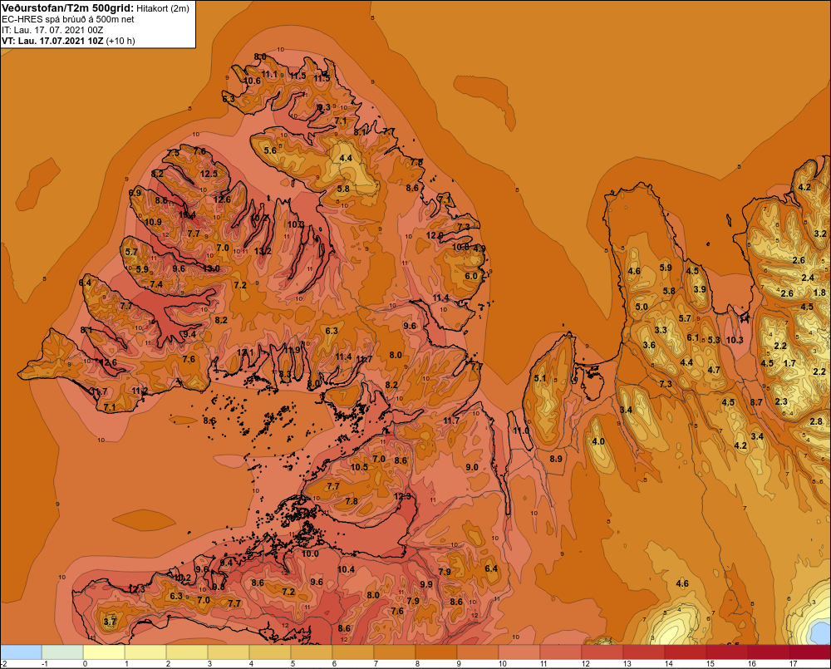831x669 pixels.
Task: Click the 12.1 temperature value
Action: click(x=245, y=353)
